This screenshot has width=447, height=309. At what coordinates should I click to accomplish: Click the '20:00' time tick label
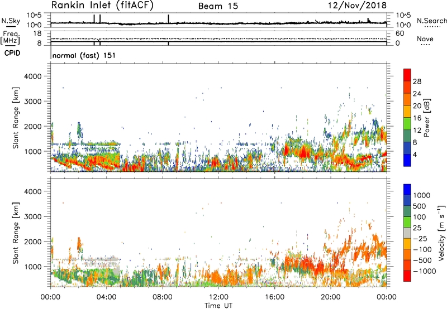(331, 297)
